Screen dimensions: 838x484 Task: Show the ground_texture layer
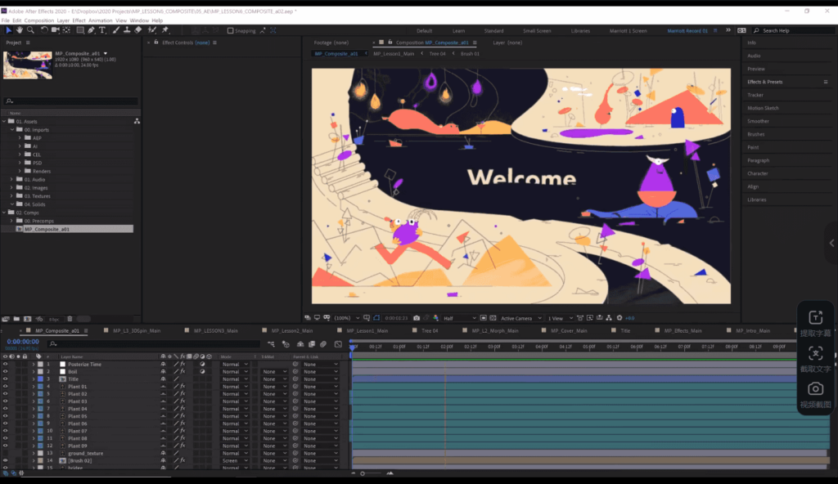(6, 453)
